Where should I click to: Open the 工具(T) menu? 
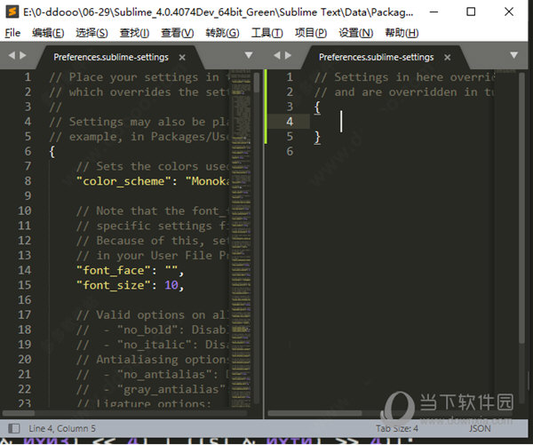[x=266, y=33]
